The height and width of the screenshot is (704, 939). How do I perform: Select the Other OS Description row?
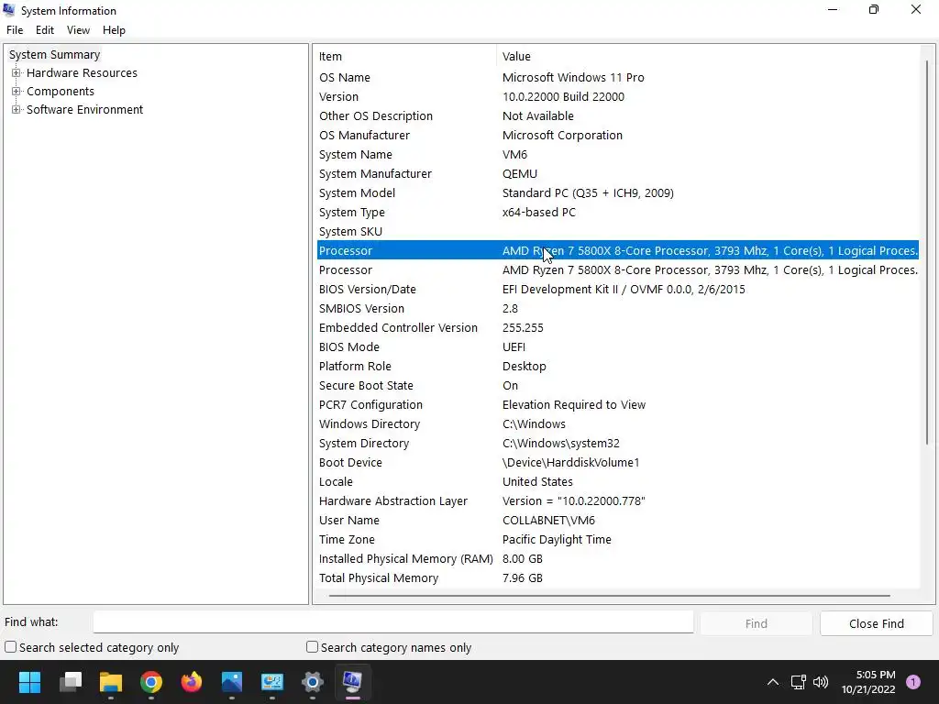(x=618, y=115)
